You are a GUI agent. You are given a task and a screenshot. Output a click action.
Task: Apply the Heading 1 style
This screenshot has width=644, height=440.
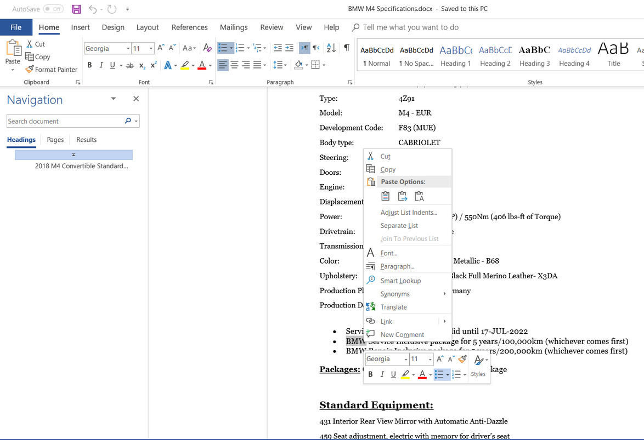pyautogui.click(x=455, y=56)
